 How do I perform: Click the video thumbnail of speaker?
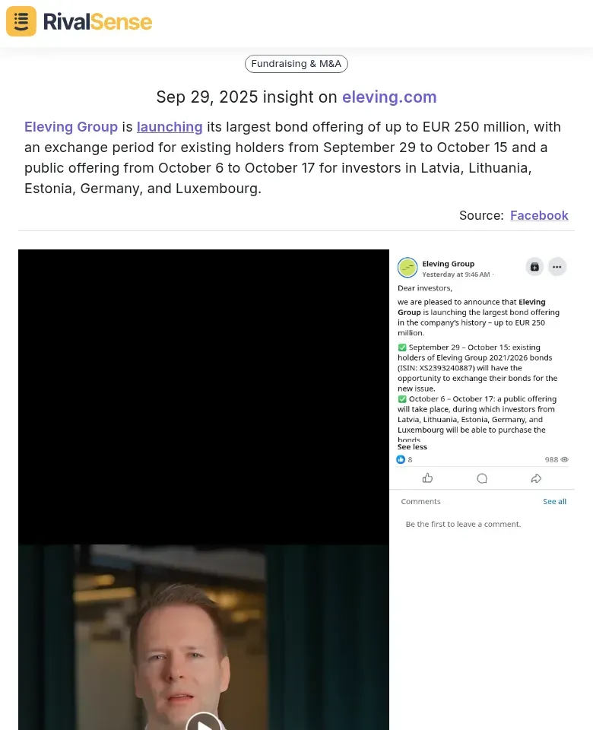[x=204, y=637]
